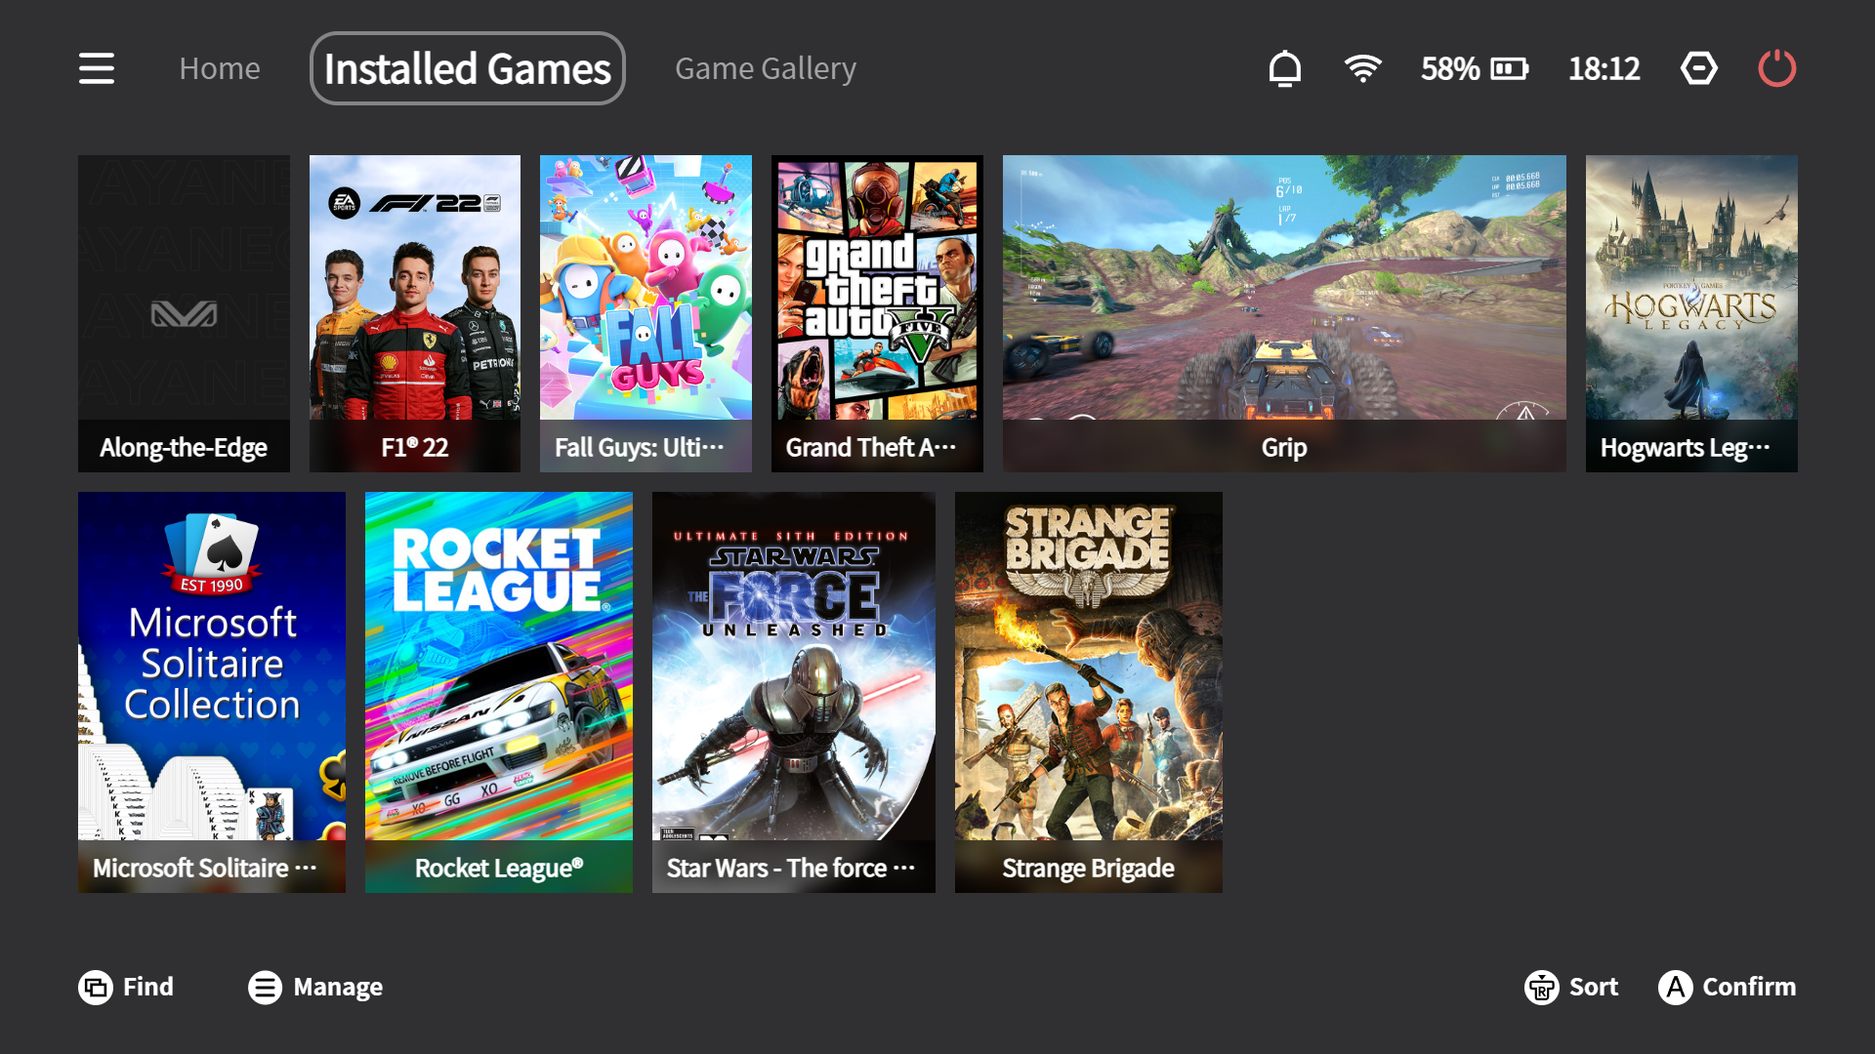The width and height of the screenshot is (1875, 1054).
Task: Launch the Grip racing game tile
Action: tap(1284, 313)
